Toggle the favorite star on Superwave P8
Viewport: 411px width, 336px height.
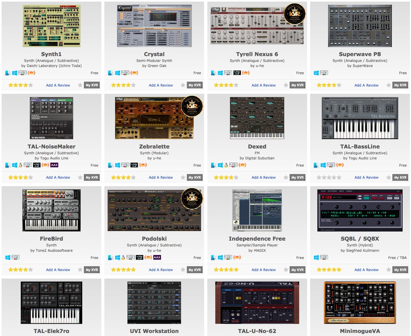388,85
